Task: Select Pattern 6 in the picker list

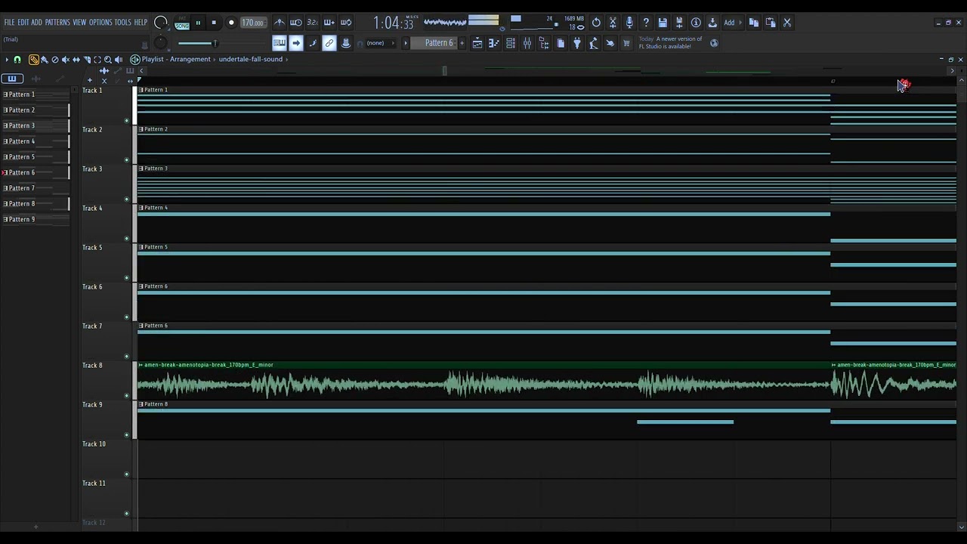Action: coord(36,172)
